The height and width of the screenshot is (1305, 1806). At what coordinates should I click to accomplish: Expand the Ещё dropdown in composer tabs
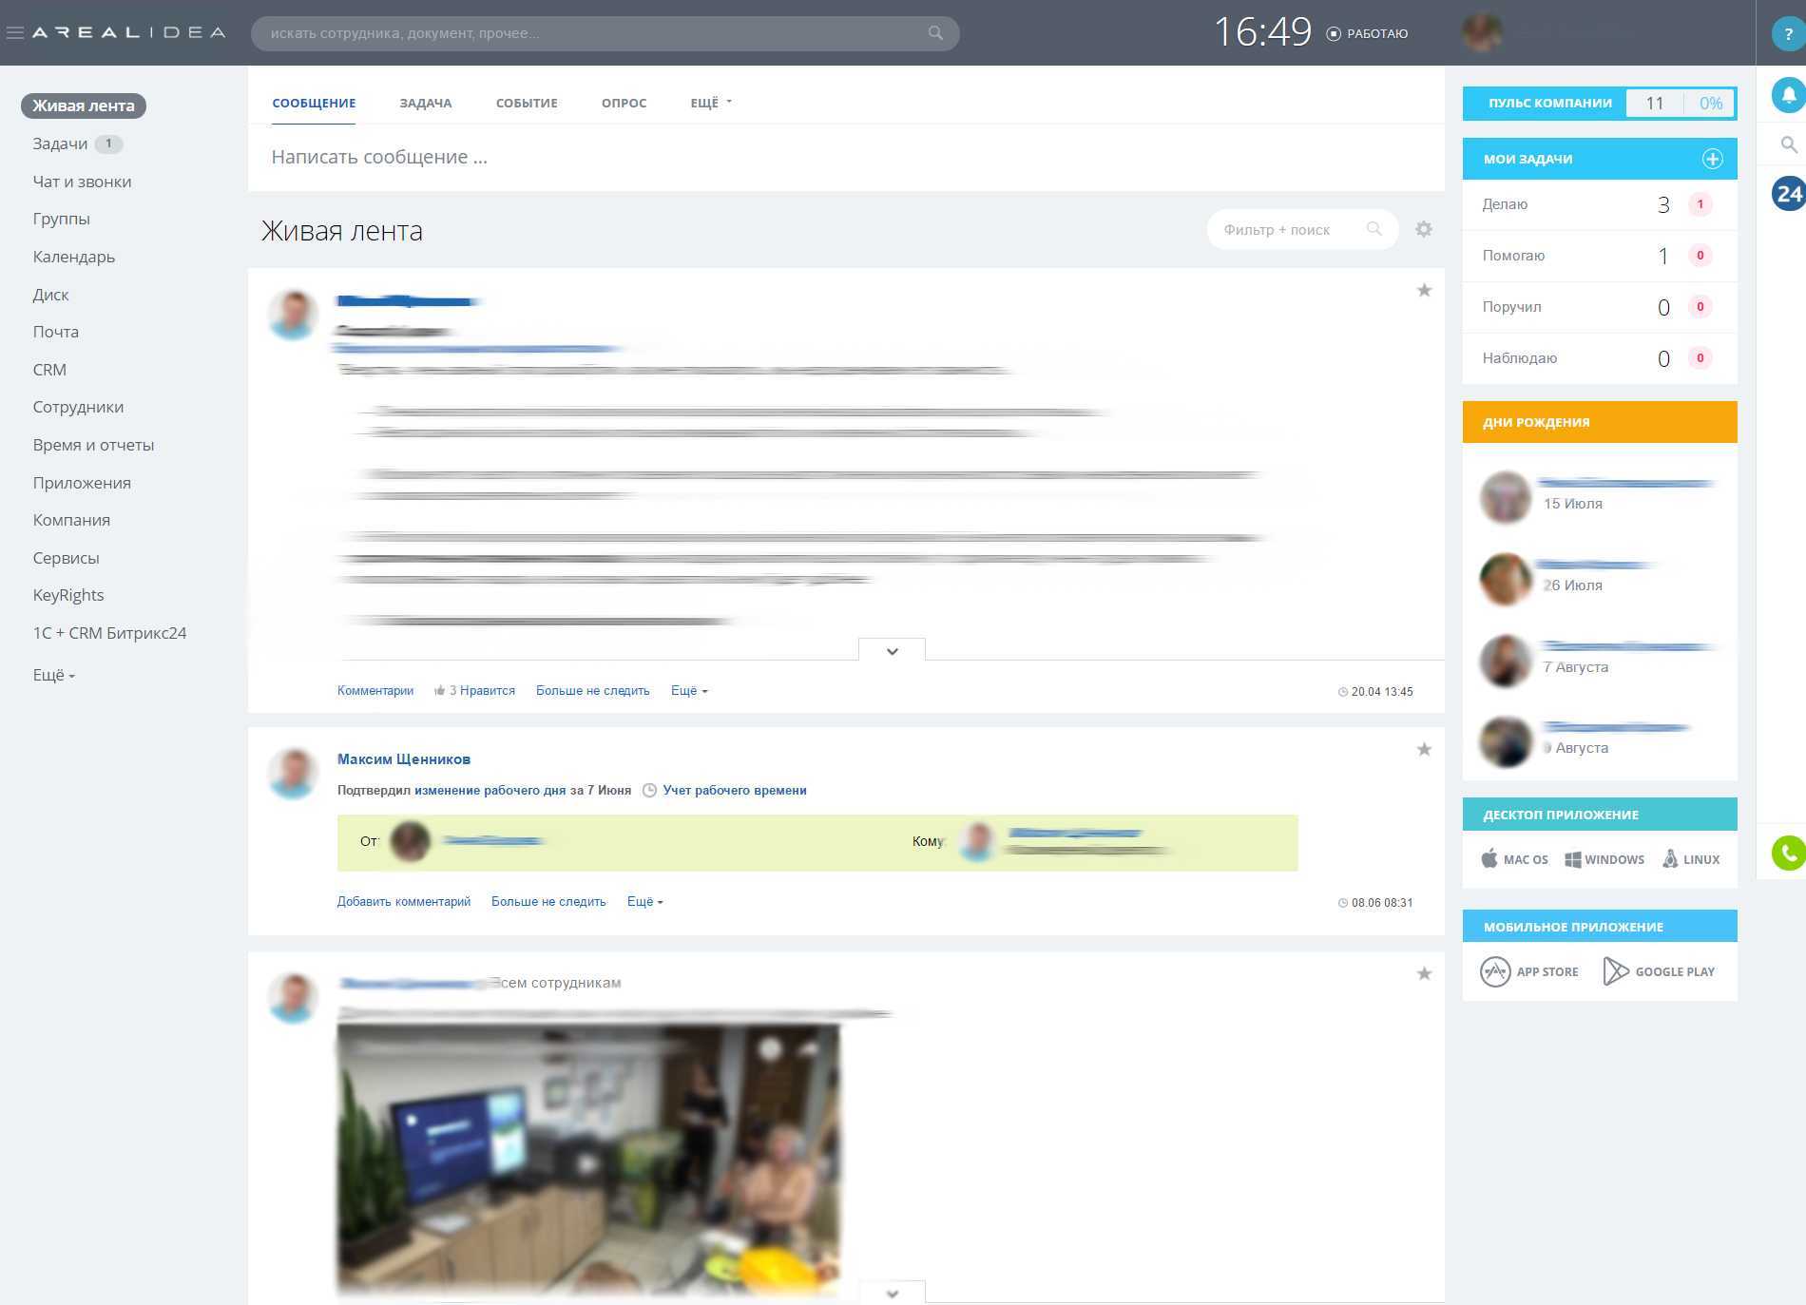point(710,103)
